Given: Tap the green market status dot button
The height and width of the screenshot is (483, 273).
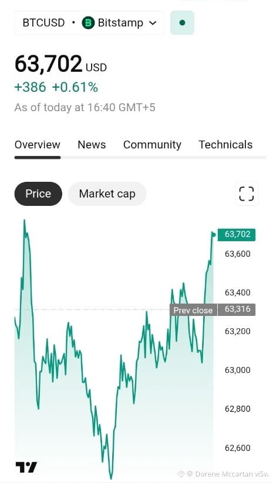Looking at the screenshot, I should [183, 23].
